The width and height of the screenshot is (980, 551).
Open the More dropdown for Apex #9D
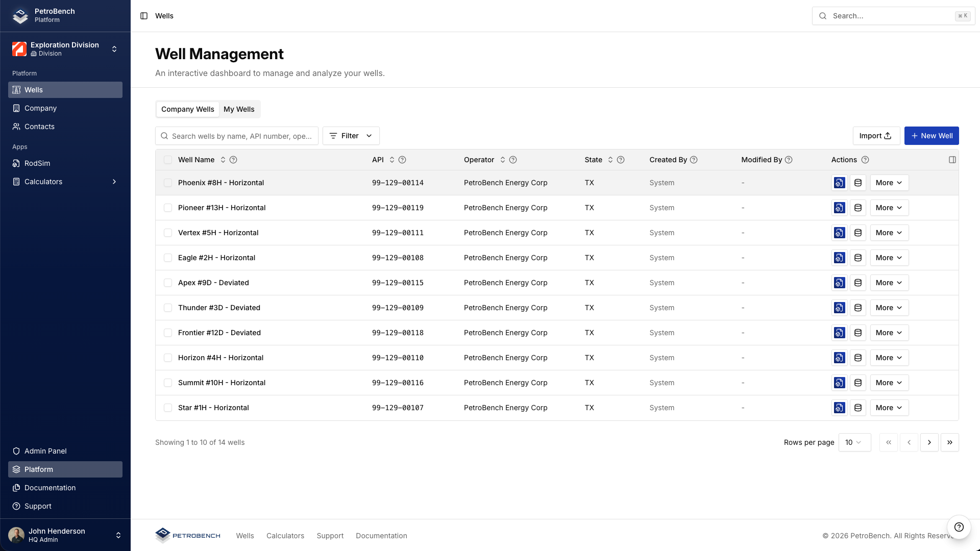click(x=889, y=283)
